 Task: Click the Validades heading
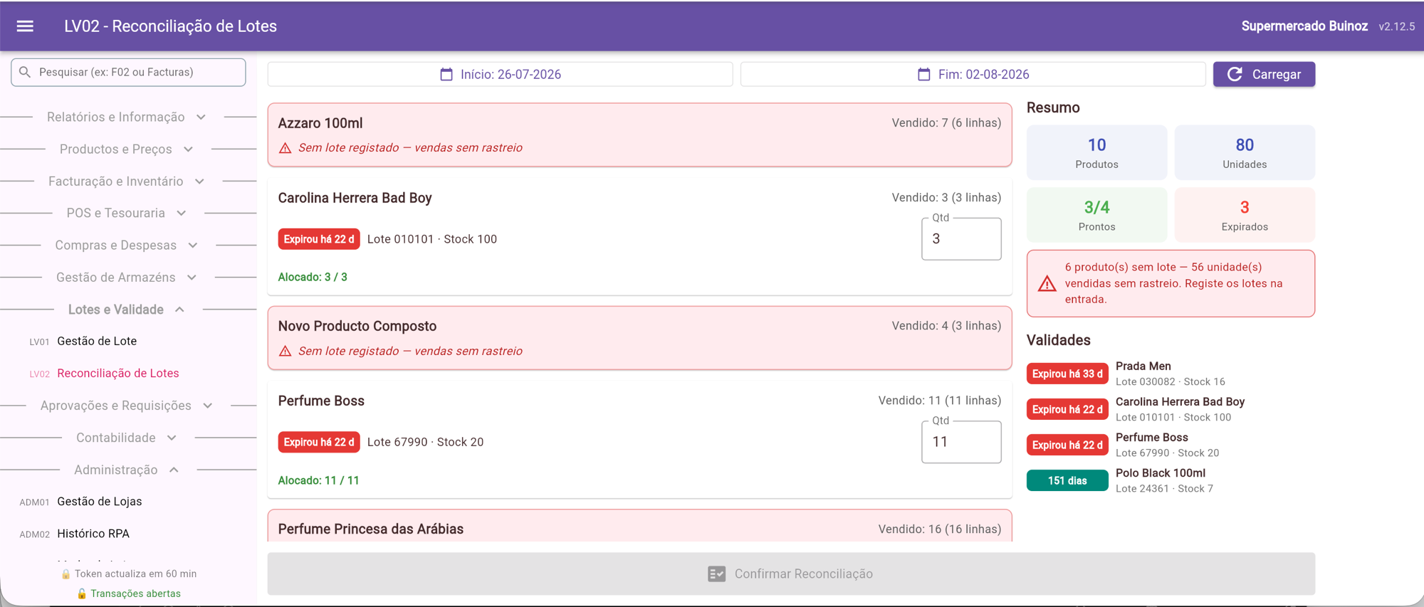[x=1059, y=340]
